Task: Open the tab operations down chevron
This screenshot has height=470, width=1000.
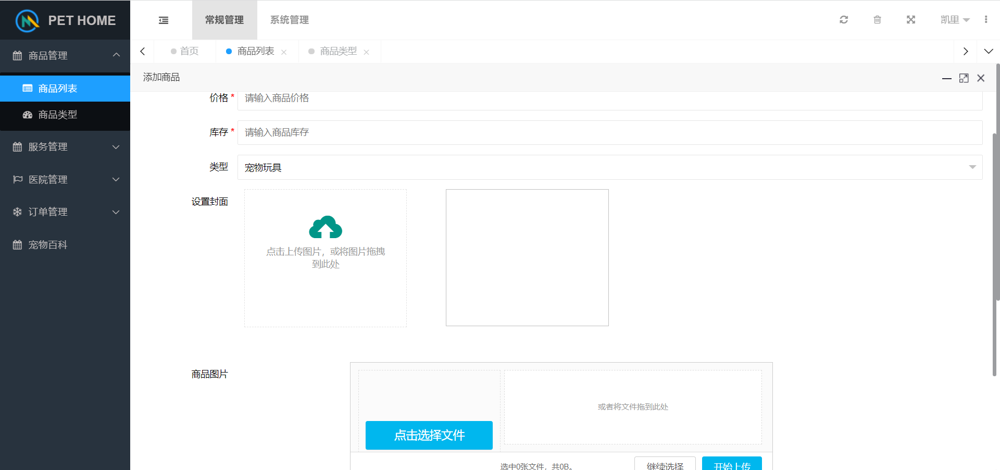Action: tap(989, 51)
